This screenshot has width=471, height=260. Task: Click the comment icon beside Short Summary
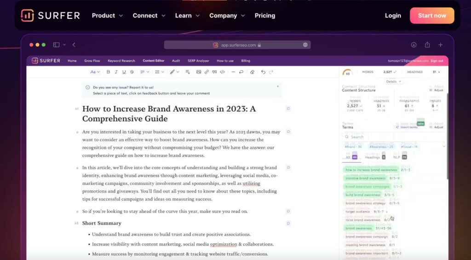click(288, 223)
